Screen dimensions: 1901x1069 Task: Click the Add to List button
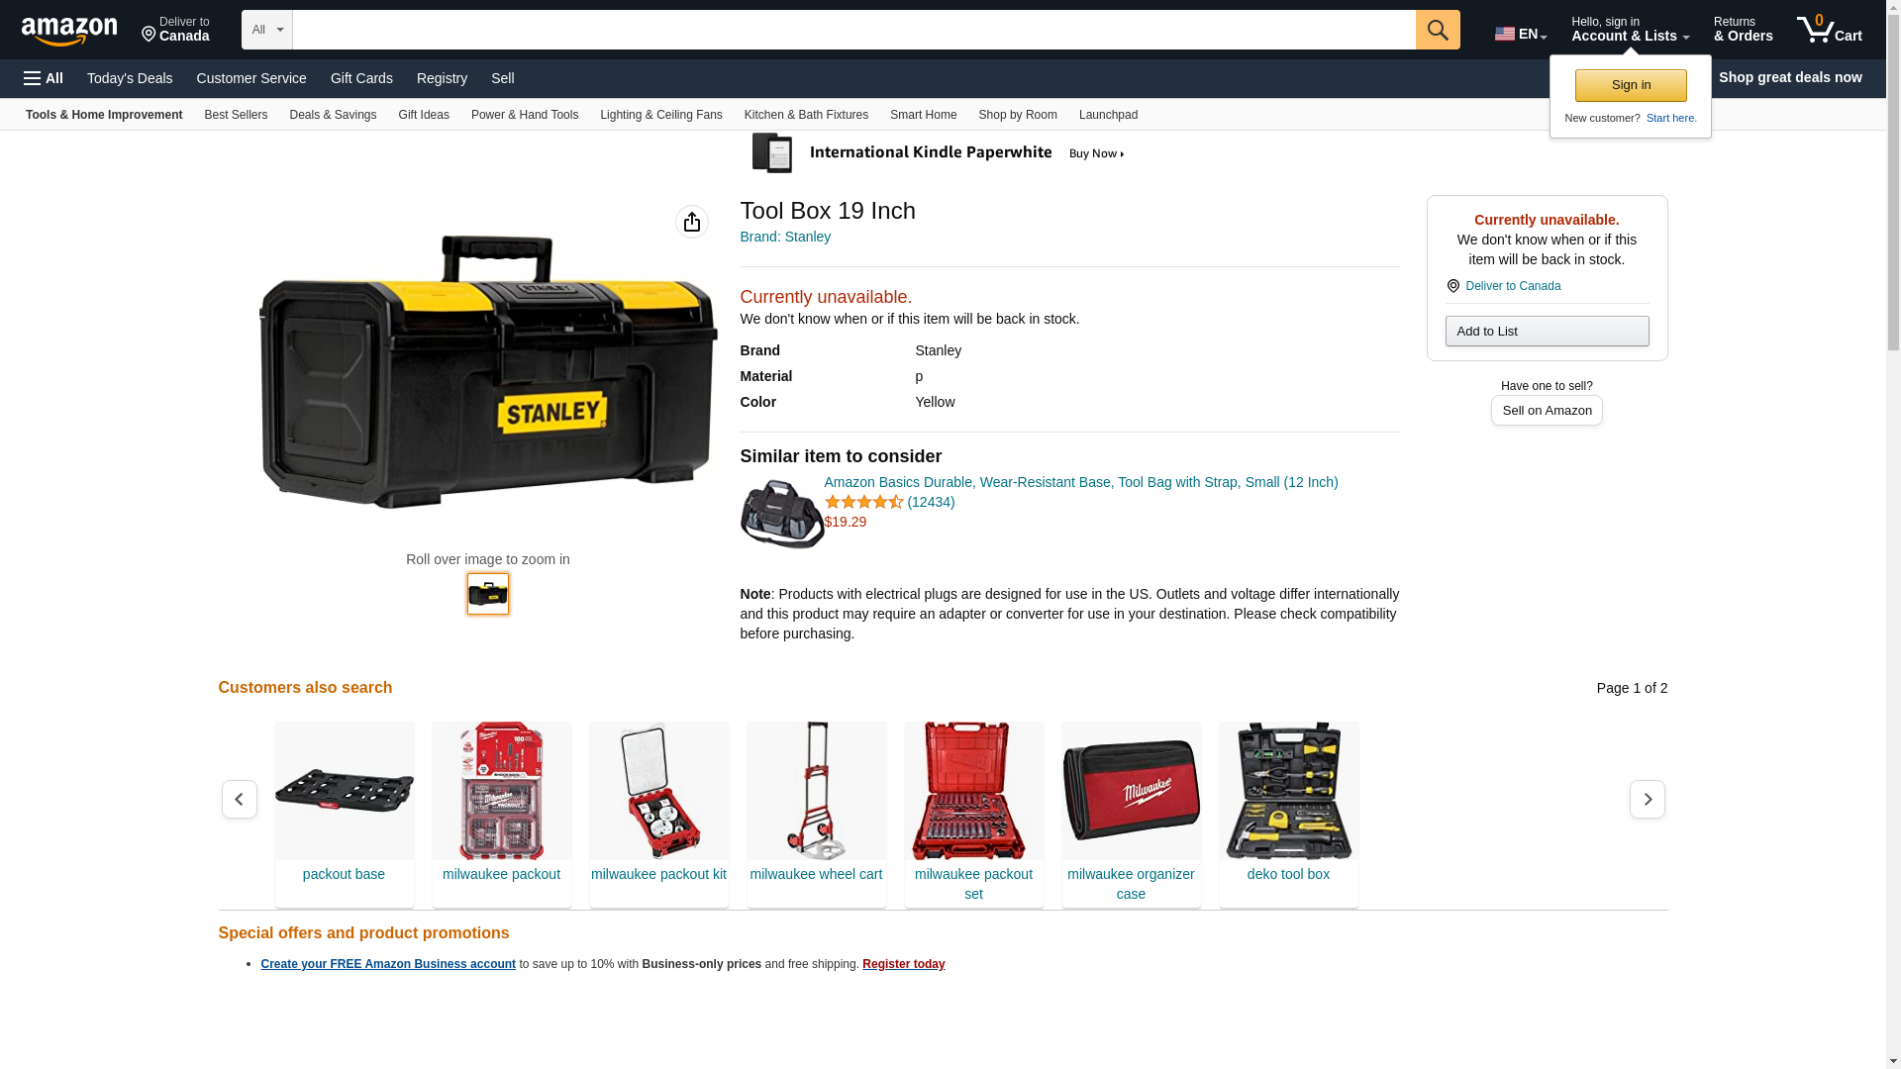pos(1547,331)
